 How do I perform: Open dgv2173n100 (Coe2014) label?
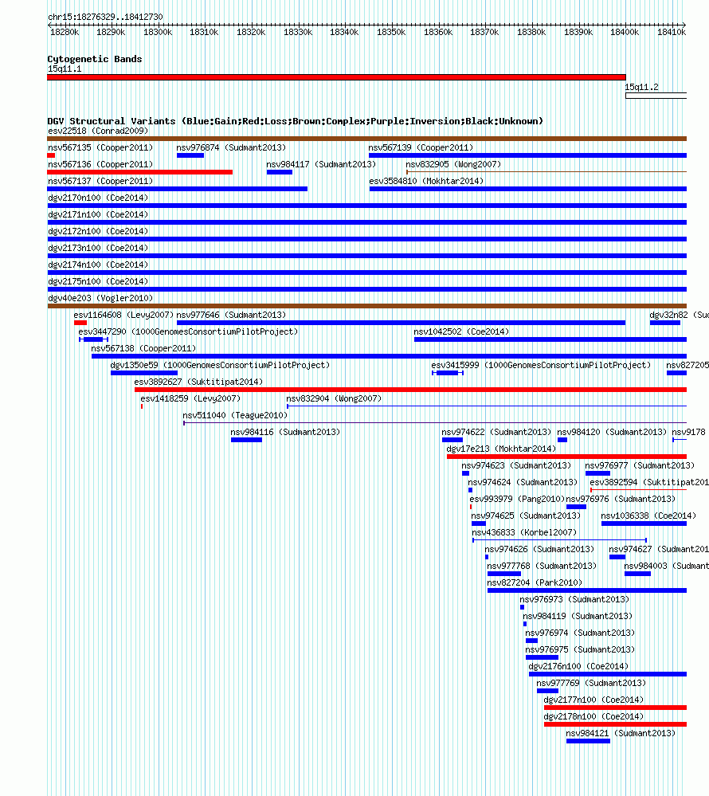click(98, 249)
